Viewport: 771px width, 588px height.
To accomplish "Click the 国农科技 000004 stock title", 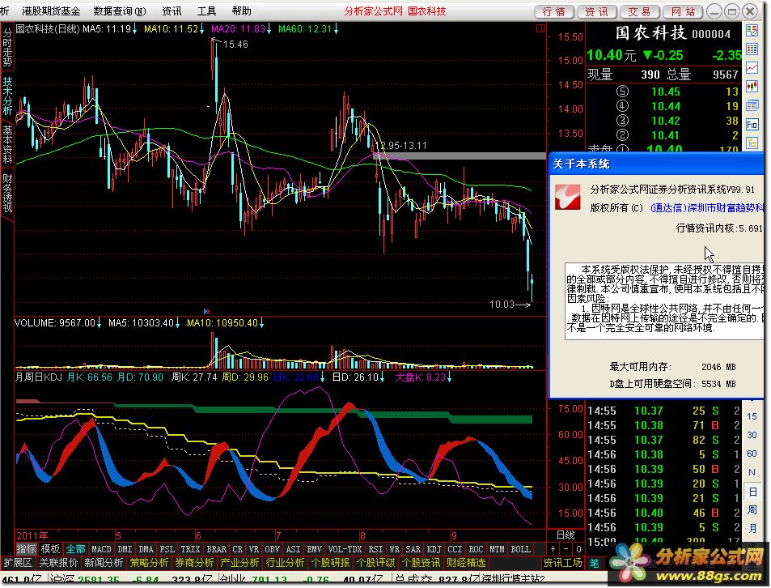I will [x=672, y=33].
